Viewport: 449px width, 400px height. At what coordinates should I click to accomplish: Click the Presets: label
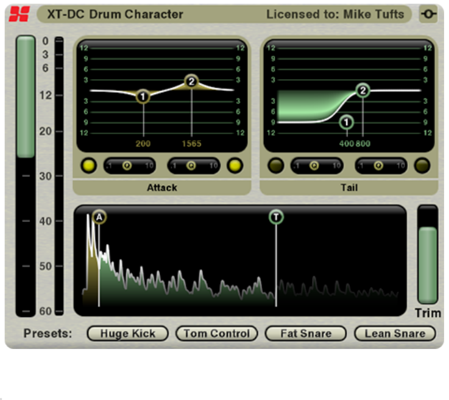[48, 333]
